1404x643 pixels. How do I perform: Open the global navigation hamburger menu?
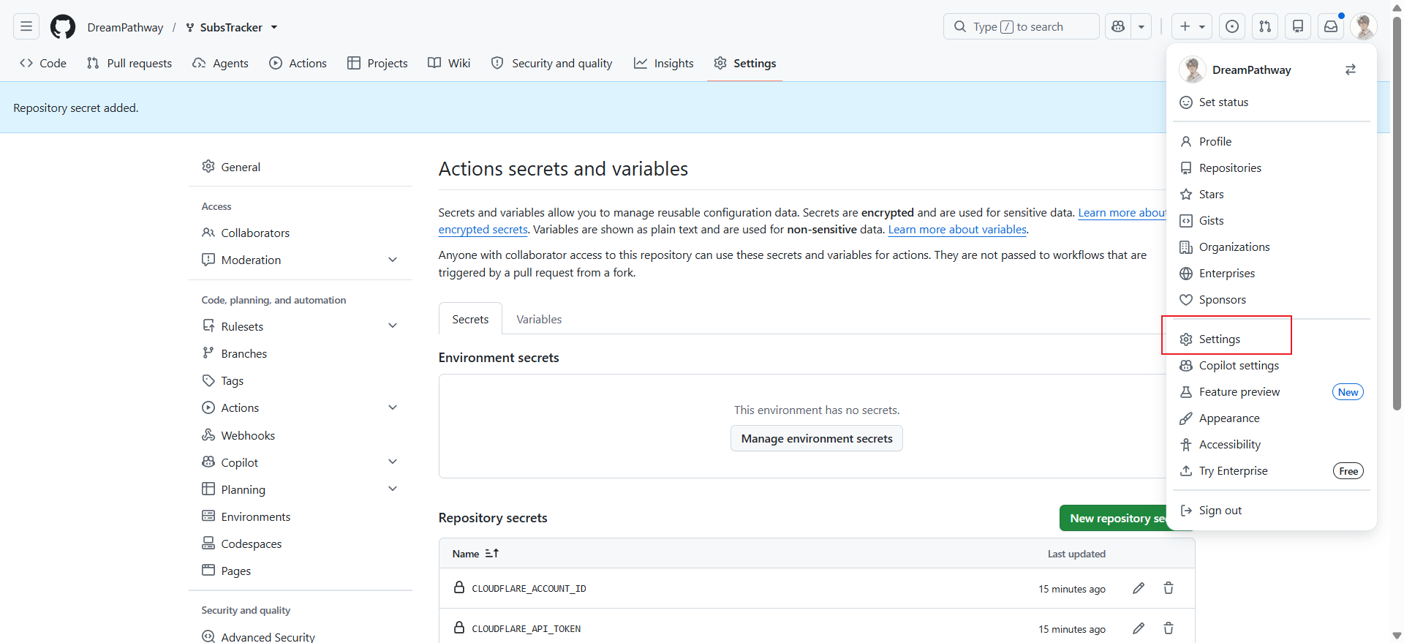tap(26, 27)
